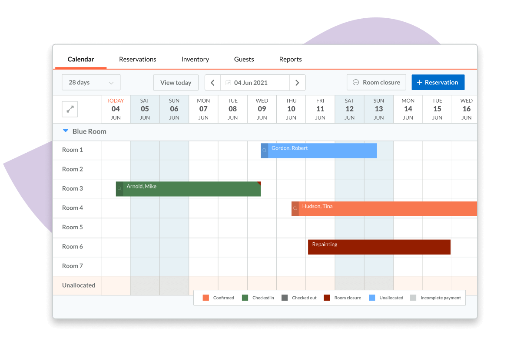Go to next date range arrow
The image size is (517, 362).
pyautogui.click(x=297, y=83)
